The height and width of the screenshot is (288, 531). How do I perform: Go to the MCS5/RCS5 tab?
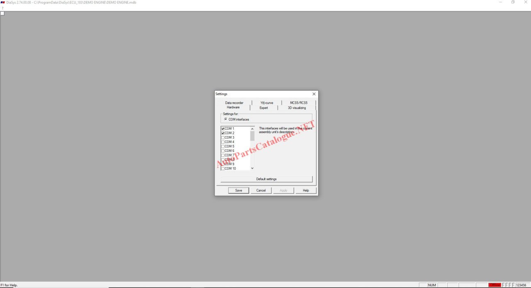pos(298,103)
